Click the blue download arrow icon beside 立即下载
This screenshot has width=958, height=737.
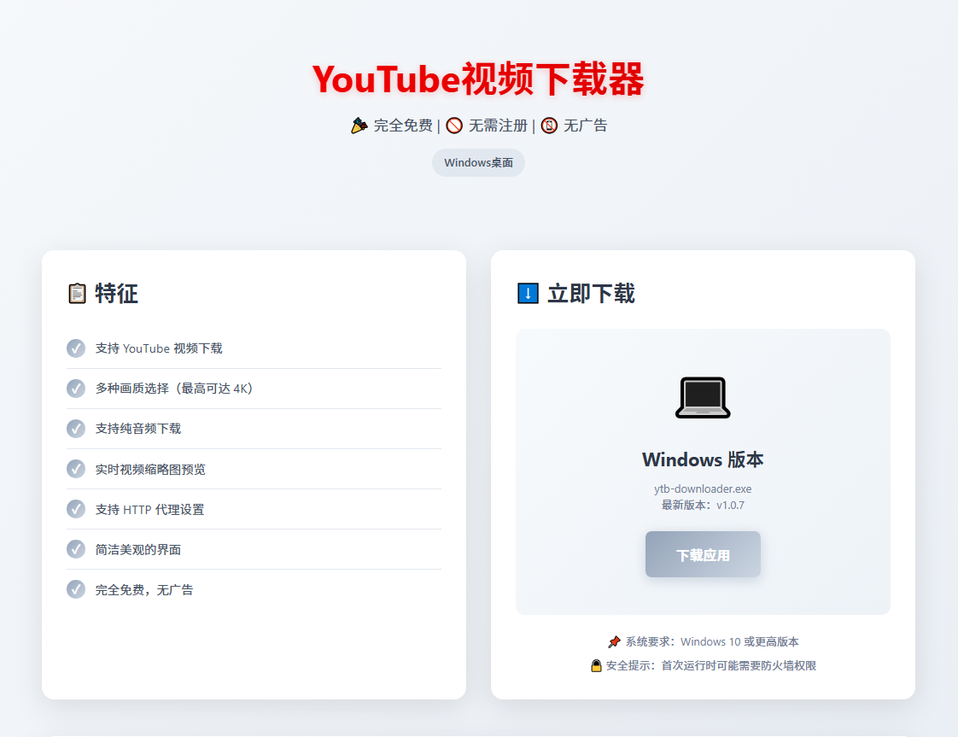pyautogui.click(x=528, y=294)
